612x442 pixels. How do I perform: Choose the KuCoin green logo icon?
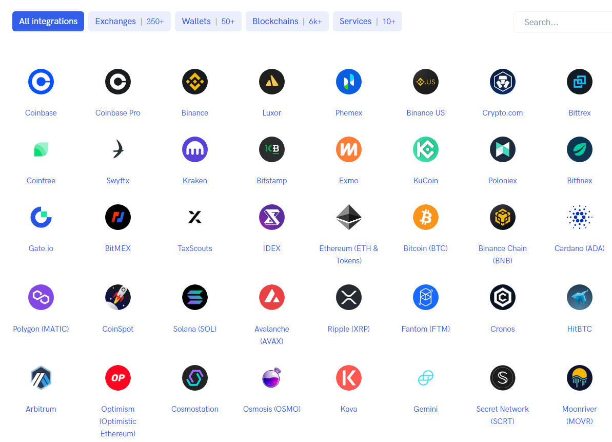(x=425, y=149)
